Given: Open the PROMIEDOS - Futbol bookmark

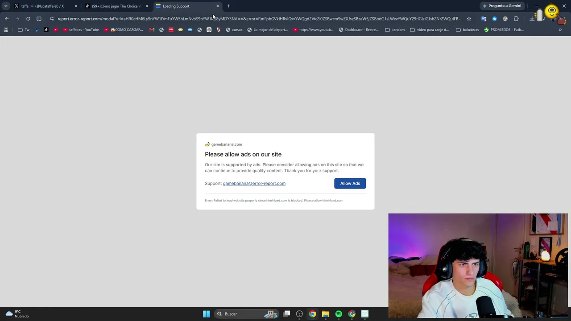Looking at the screenshot, I should tap(504, 30).
